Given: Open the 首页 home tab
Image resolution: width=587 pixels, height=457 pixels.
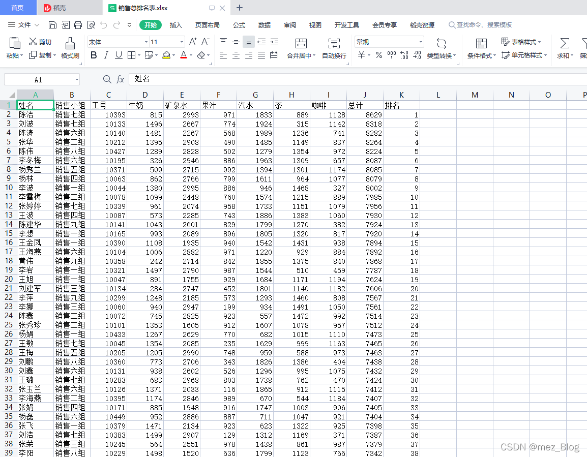Looking at the screenshot, I should tap(18, 8).
